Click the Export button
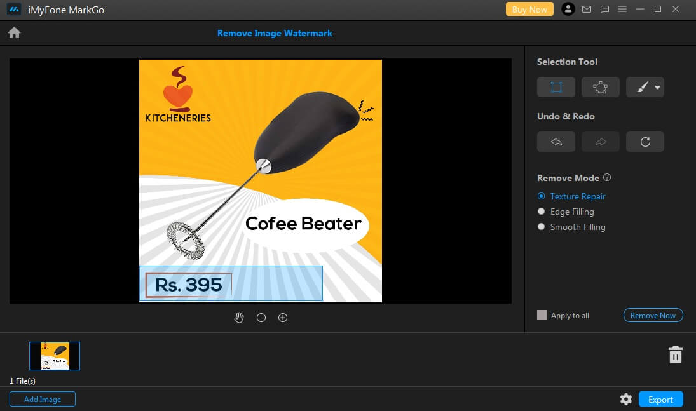Screen dimensions: 696x411 661,399
